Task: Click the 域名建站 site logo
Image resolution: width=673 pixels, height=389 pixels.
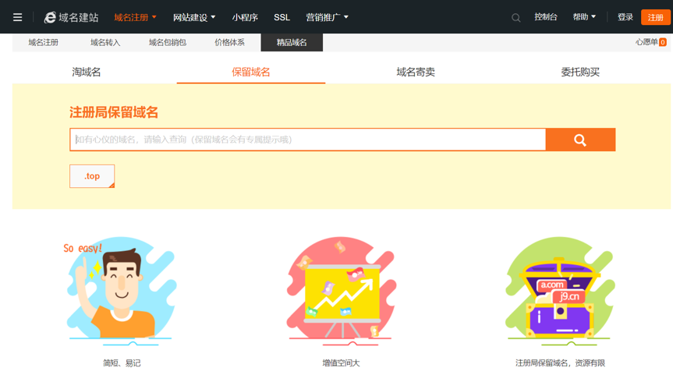Action: tap(72, 17)
